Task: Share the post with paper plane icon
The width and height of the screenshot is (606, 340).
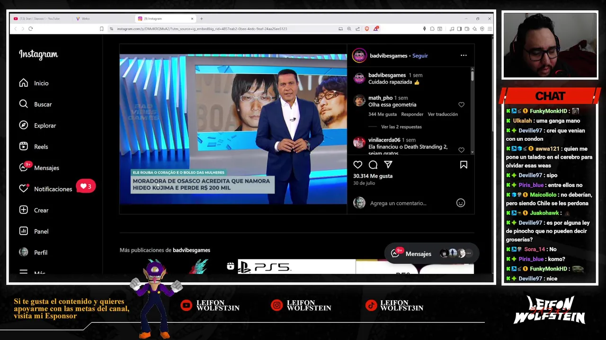Action: pos(388,164)
